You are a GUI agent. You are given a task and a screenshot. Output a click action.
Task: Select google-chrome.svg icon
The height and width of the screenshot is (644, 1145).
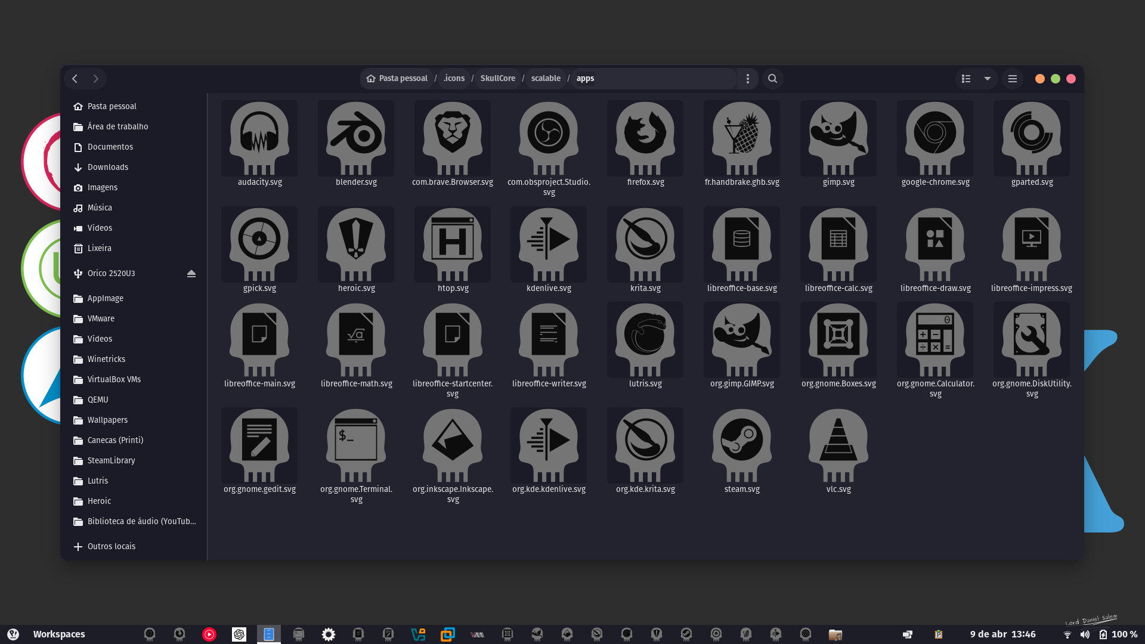click(x=935, y=138)
